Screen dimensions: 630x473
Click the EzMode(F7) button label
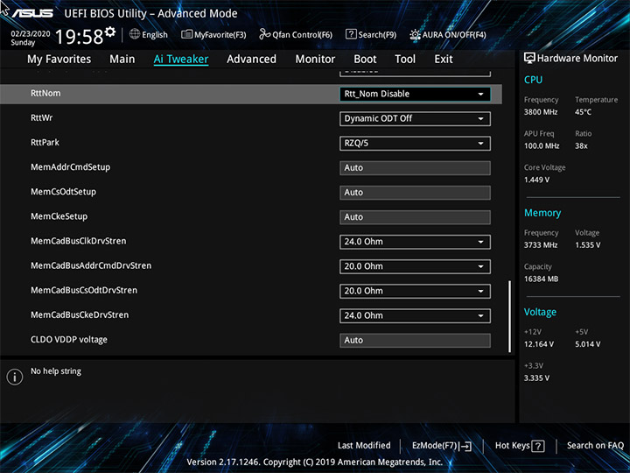(434, 445)
